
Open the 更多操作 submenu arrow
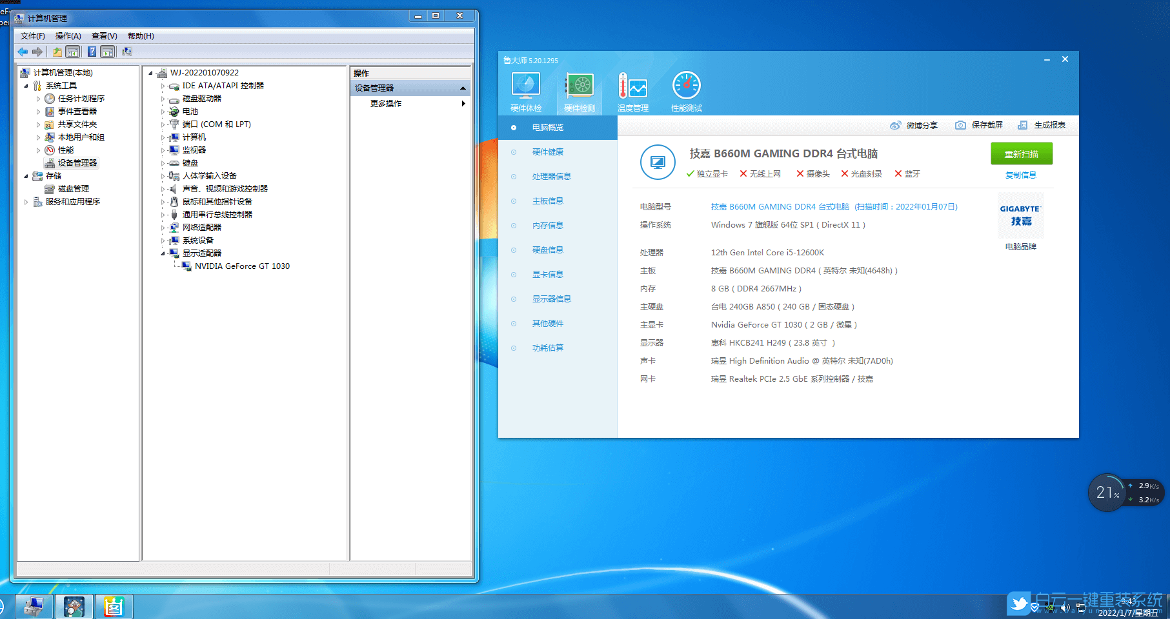463,103
